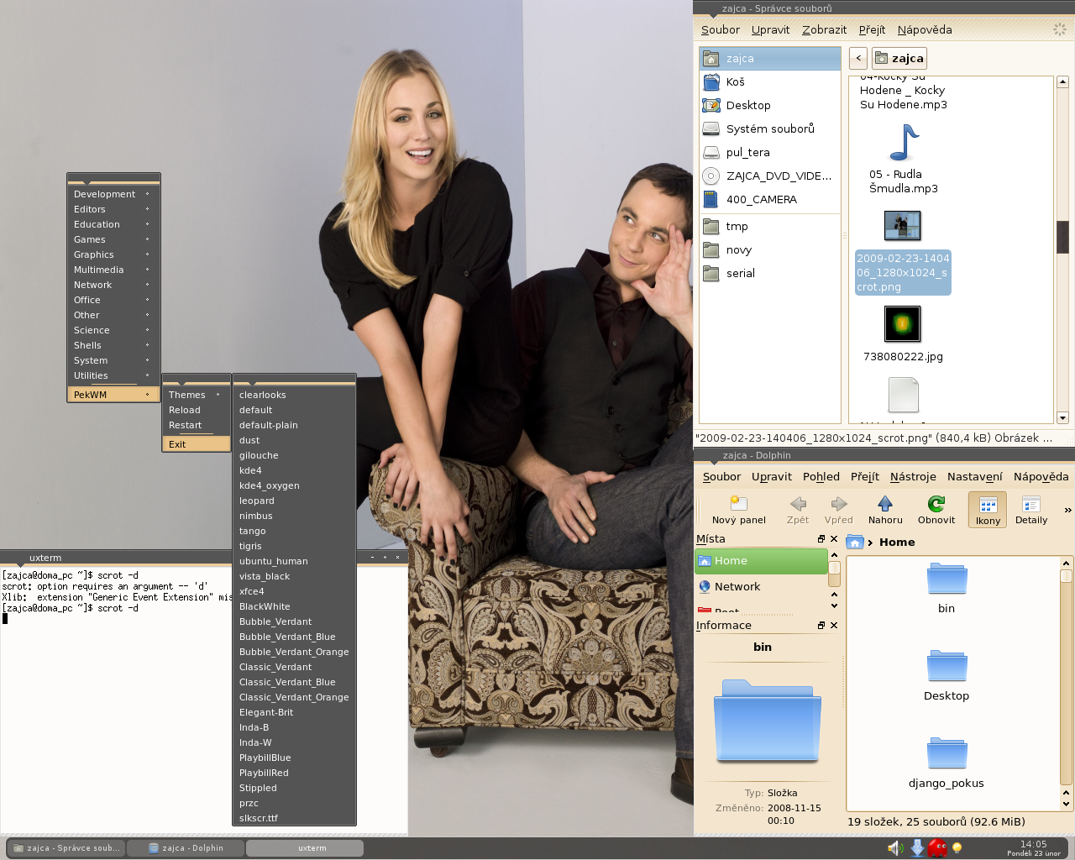Click the Zpět back arrow in Dolphin
This screenshot has height=860, width=1075.
click(x=798, y=504)
